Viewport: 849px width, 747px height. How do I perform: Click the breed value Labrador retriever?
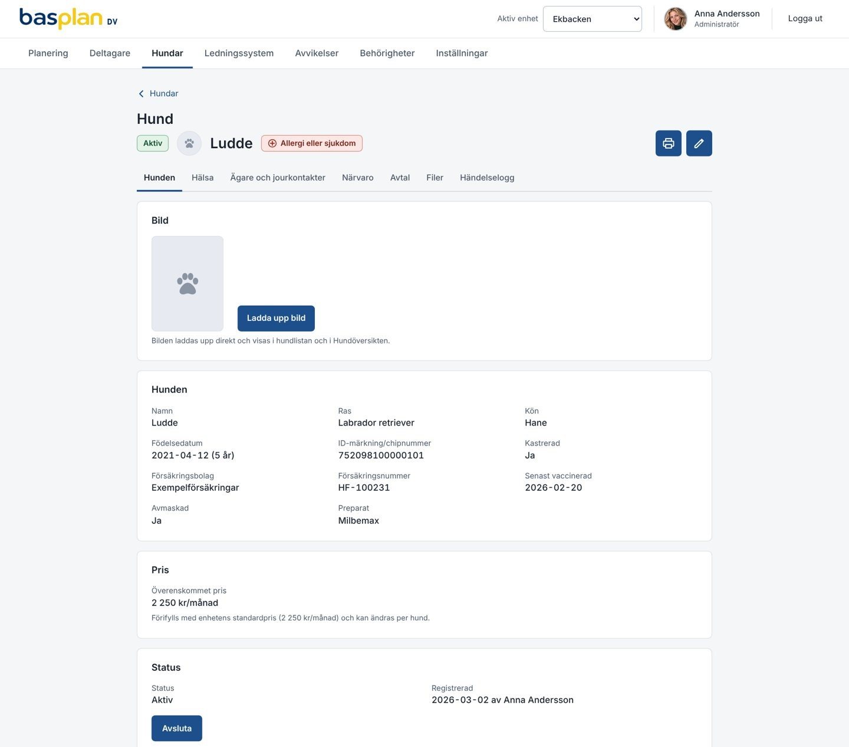tap(376, 423)
